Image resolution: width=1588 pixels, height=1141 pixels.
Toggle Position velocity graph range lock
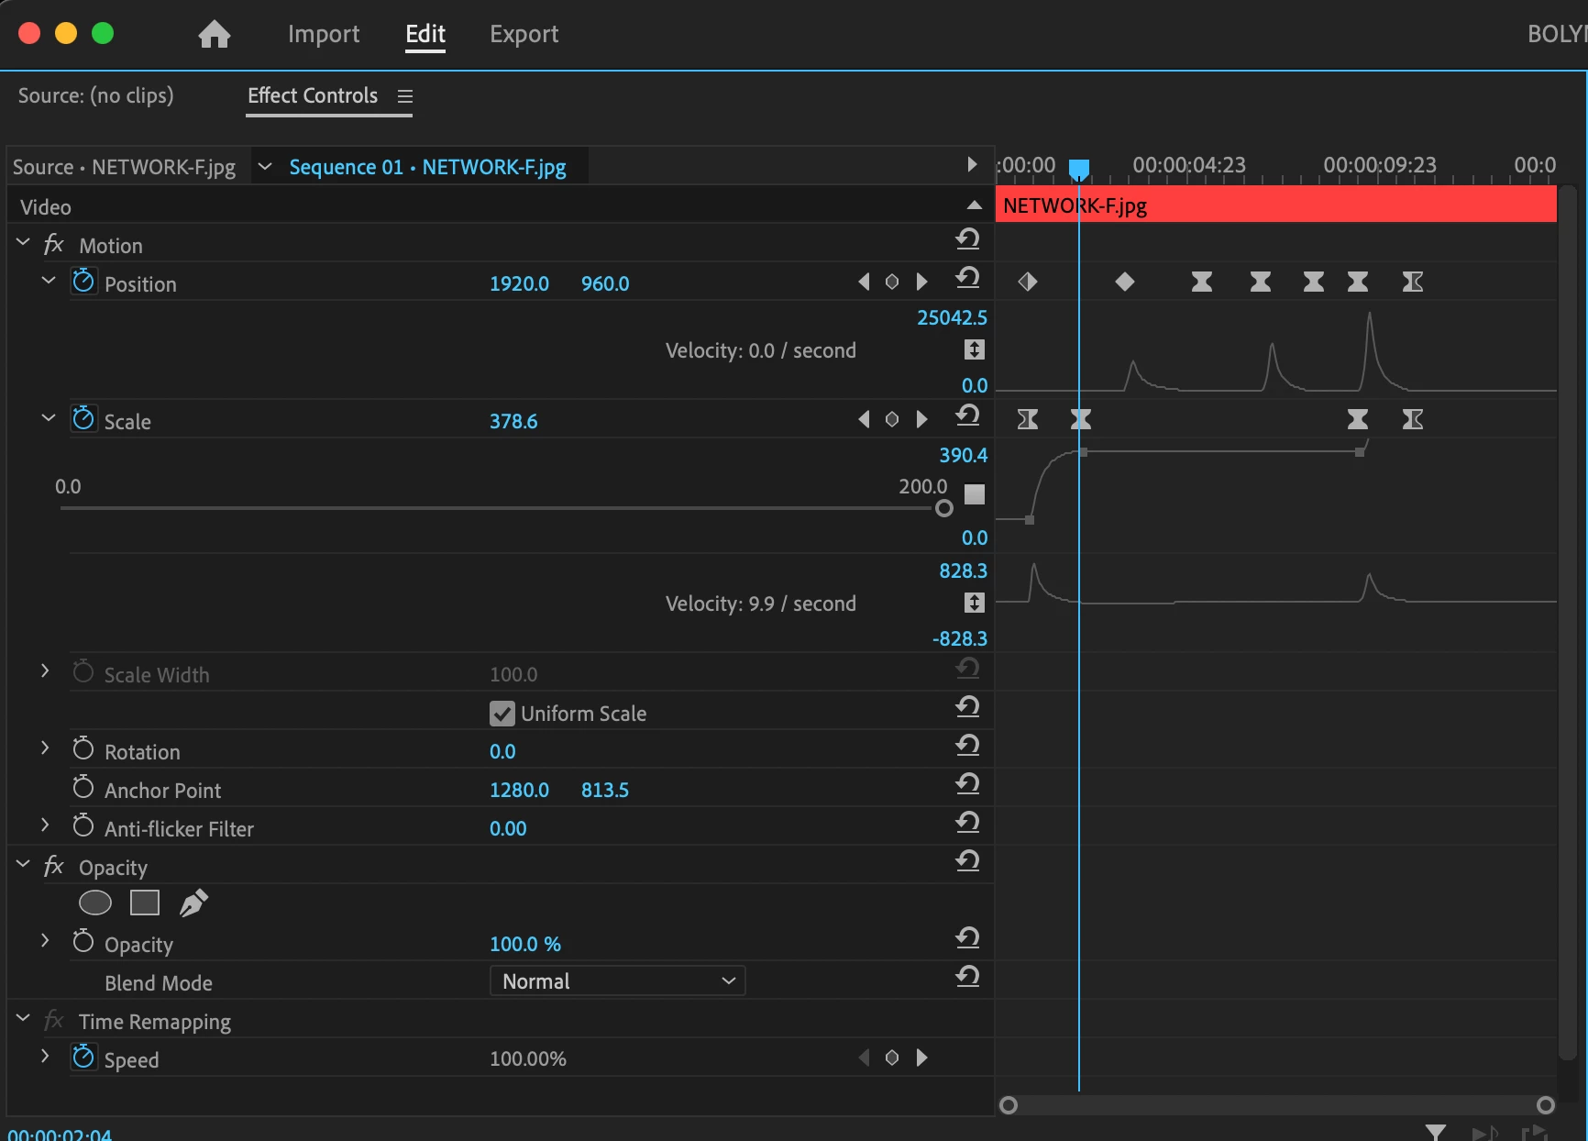975,349
